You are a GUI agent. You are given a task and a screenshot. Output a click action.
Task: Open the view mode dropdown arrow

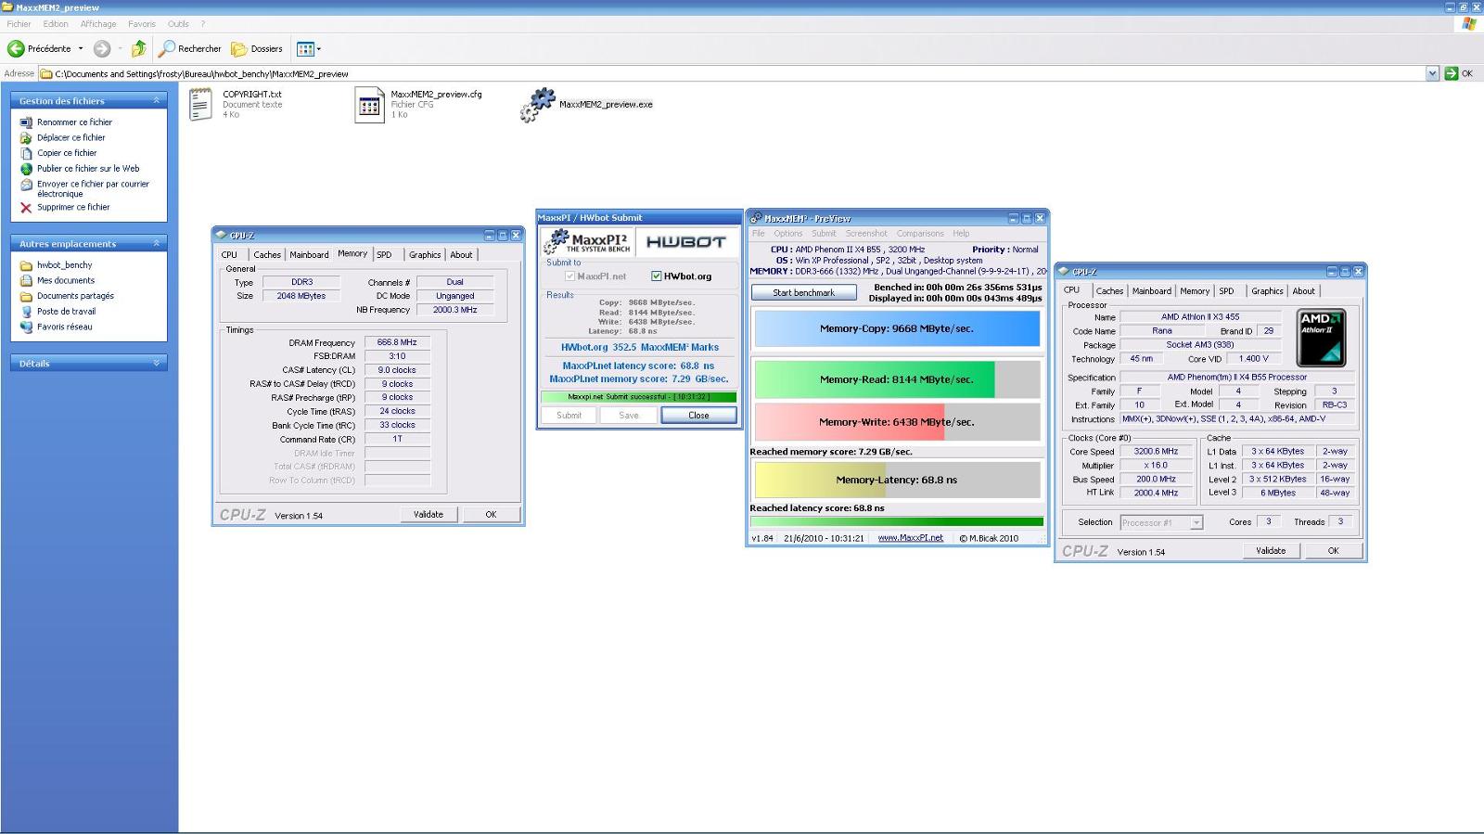(x=319, y=48)
